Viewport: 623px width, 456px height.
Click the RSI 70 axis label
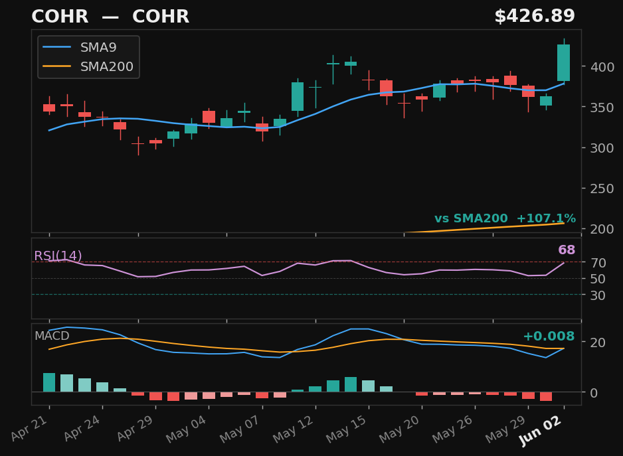pos(598,263)
